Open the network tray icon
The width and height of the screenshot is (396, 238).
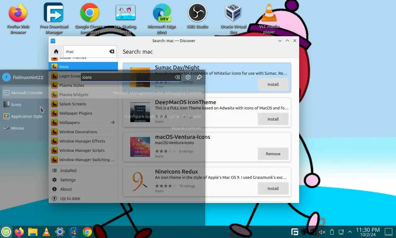click(x=341, y=232)
